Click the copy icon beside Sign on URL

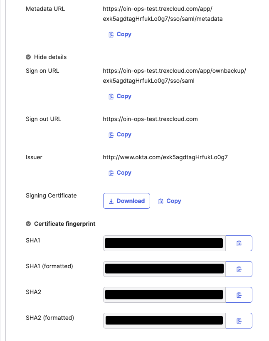[x=111, y=96]
